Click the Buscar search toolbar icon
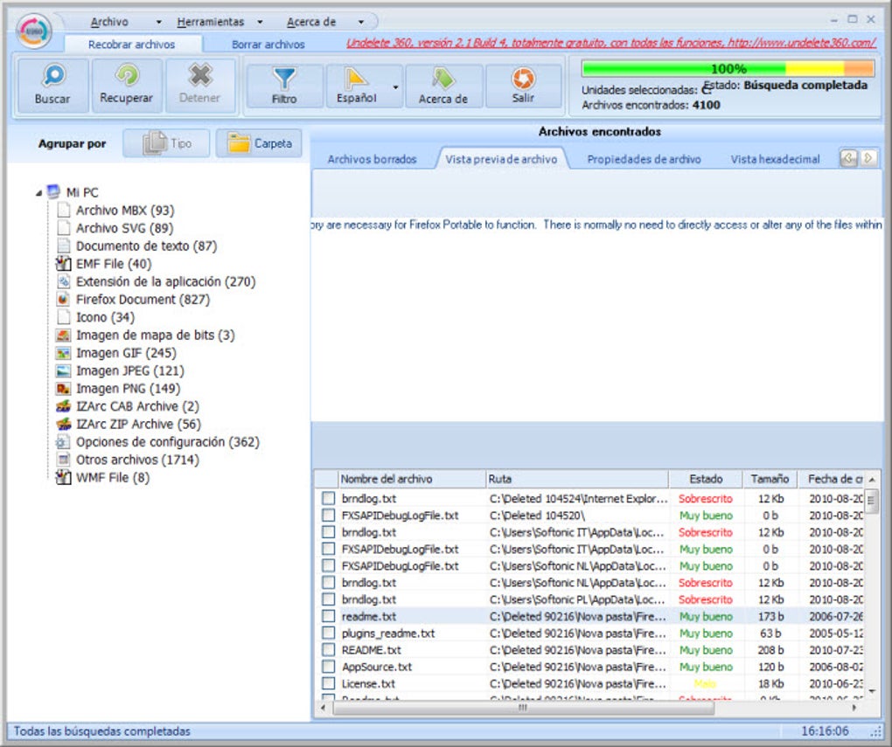This screenshot has height=747, width=892. (53, 76)
